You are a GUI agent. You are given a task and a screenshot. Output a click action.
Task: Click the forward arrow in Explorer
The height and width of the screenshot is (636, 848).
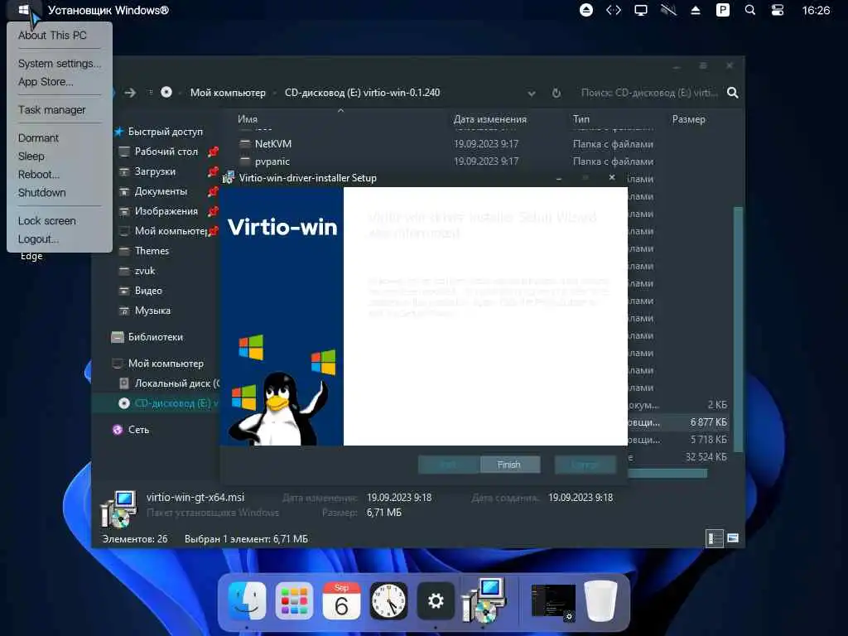click(130, 93)
